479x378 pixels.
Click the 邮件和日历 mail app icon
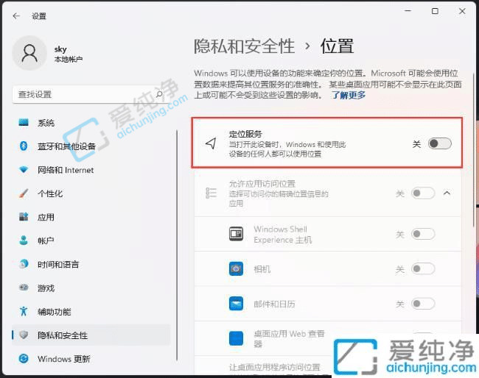tap(236, 303)
